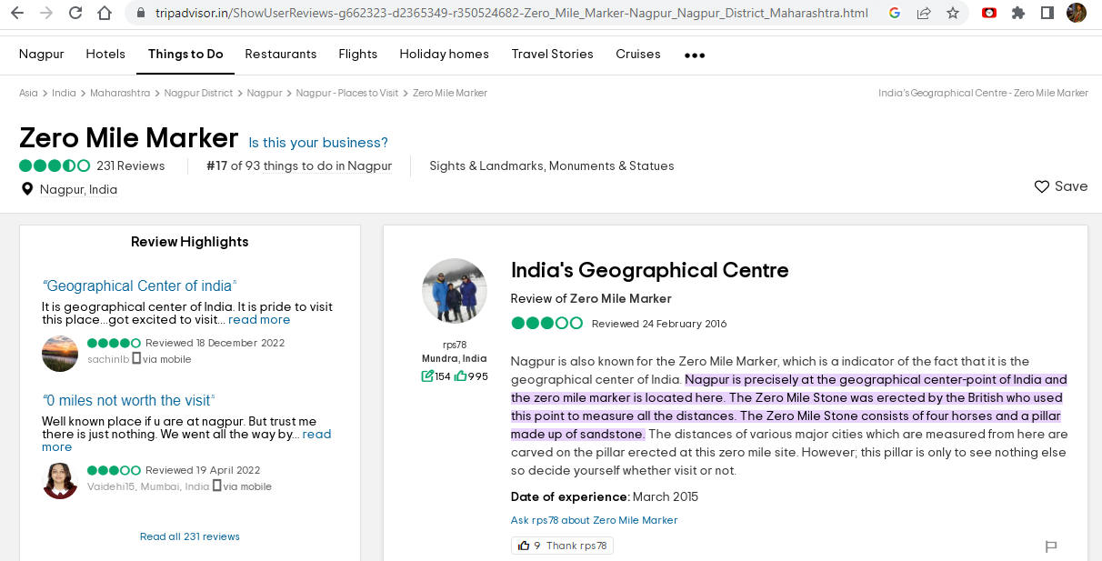Click the Google icon in the address bar
Viewport: 1102px width, 561px height.
click(x=895, y=14)
